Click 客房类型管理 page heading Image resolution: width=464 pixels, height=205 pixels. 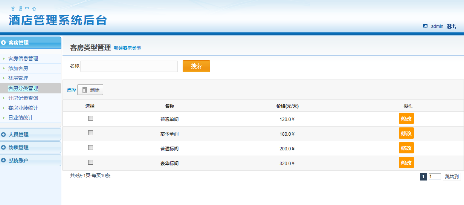pyautogui.click(x=90, y=48)
